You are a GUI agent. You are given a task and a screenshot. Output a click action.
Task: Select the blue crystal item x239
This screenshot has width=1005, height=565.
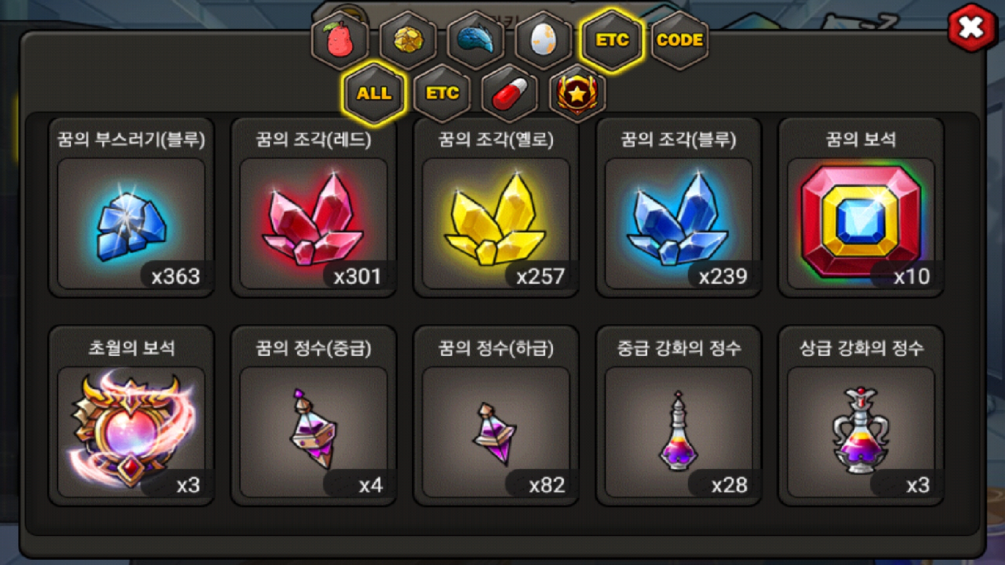coord(679,208)
